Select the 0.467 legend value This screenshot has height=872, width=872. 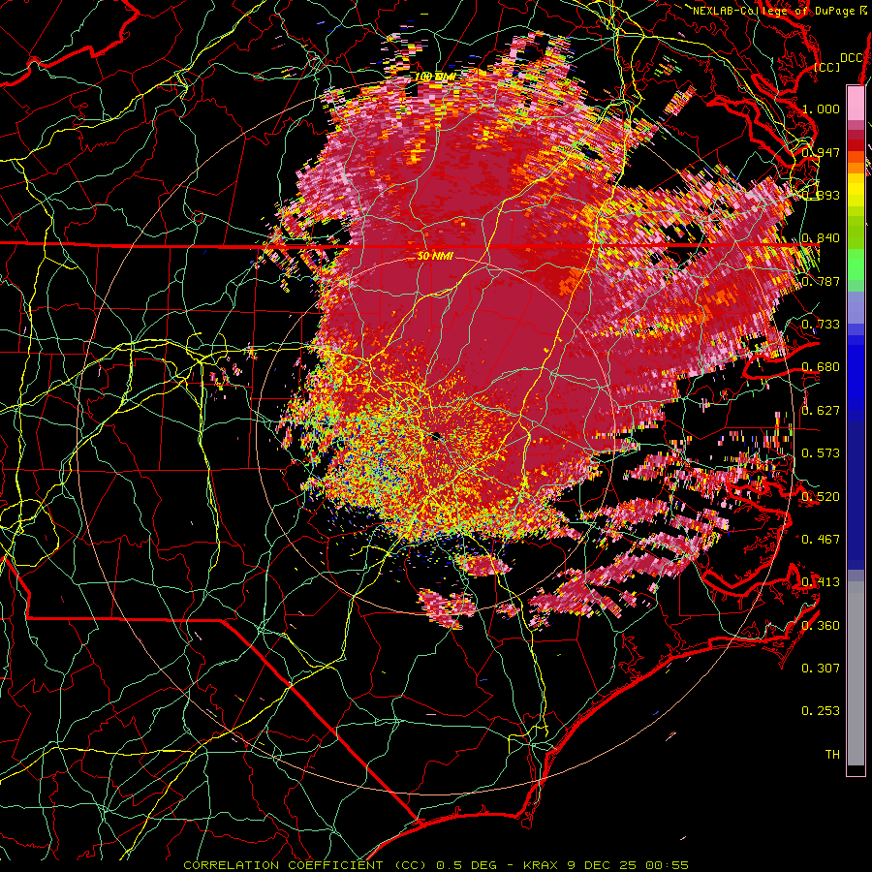pyautogui.click(x=821, y=540)
